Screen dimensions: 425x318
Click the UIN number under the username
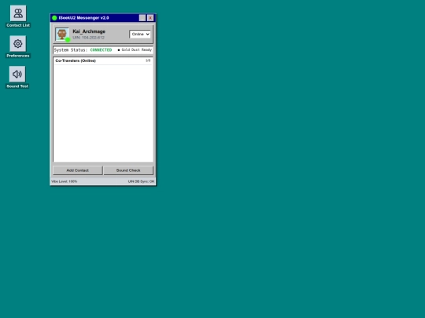[88, 38]
